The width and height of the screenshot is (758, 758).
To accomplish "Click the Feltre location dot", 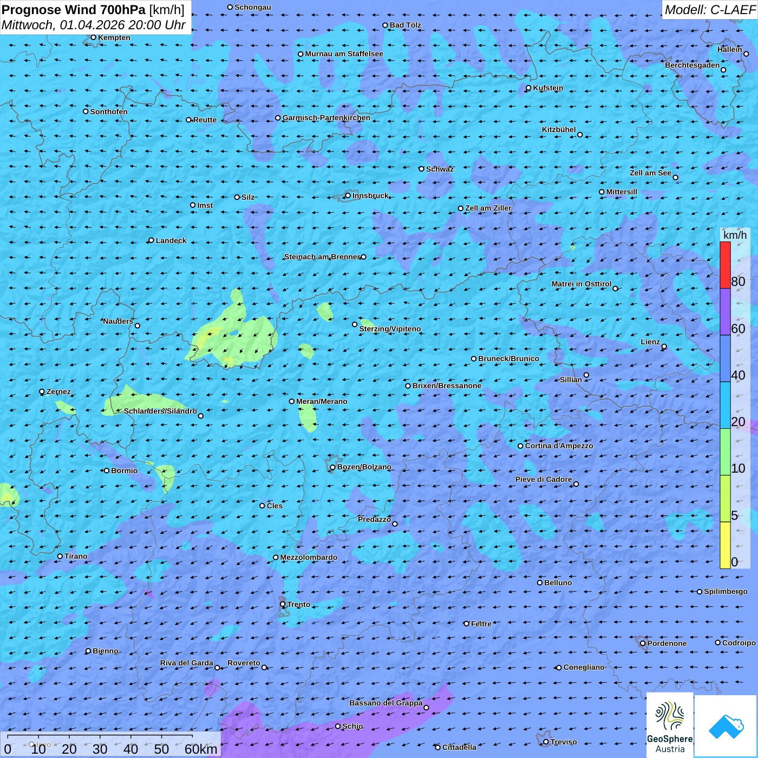I will coord(466,624).
